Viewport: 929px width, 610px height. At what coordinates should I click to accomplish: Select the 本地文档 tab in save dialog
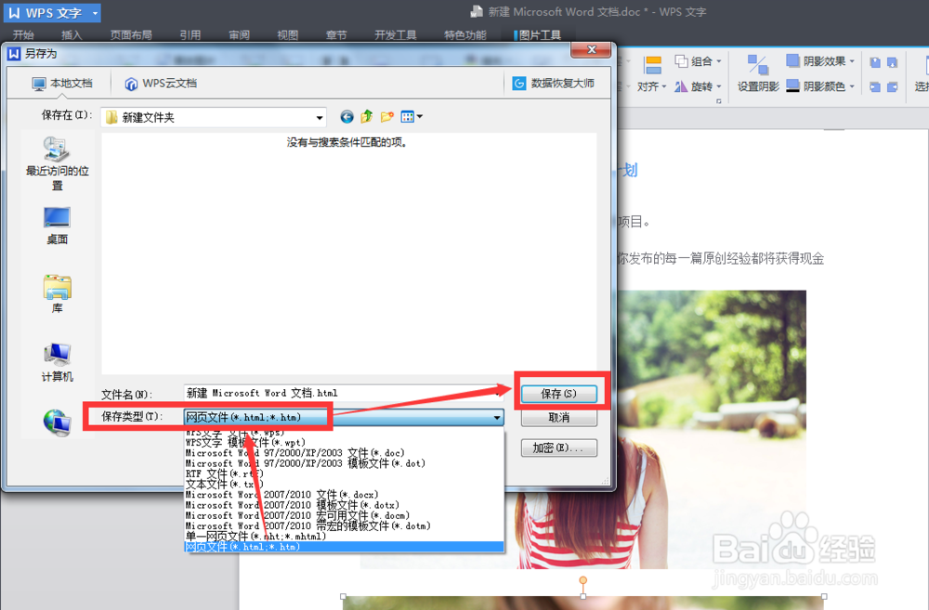pos(62,84)
